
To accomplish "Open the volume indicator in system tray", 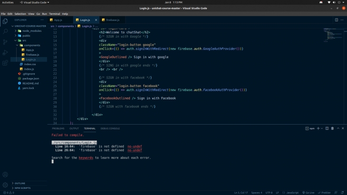I will coord(334,2).
